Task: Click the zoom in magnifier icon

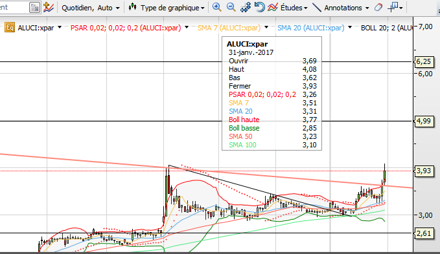Action: click(216, 7)
